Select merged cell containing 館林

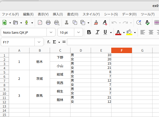(60, 100)
